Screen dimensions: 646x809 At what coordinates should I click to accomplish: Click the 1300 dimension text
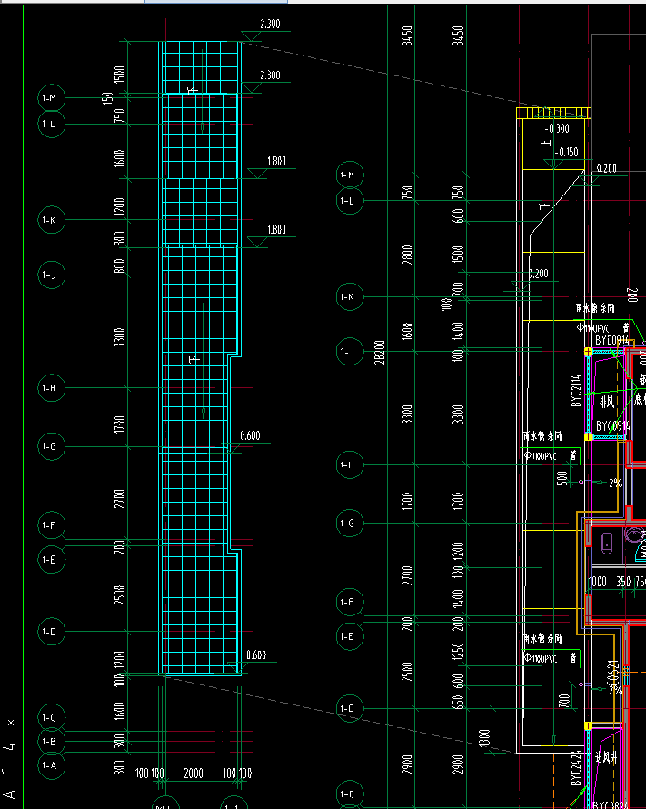pyautogui.click(x=483, y=738)
